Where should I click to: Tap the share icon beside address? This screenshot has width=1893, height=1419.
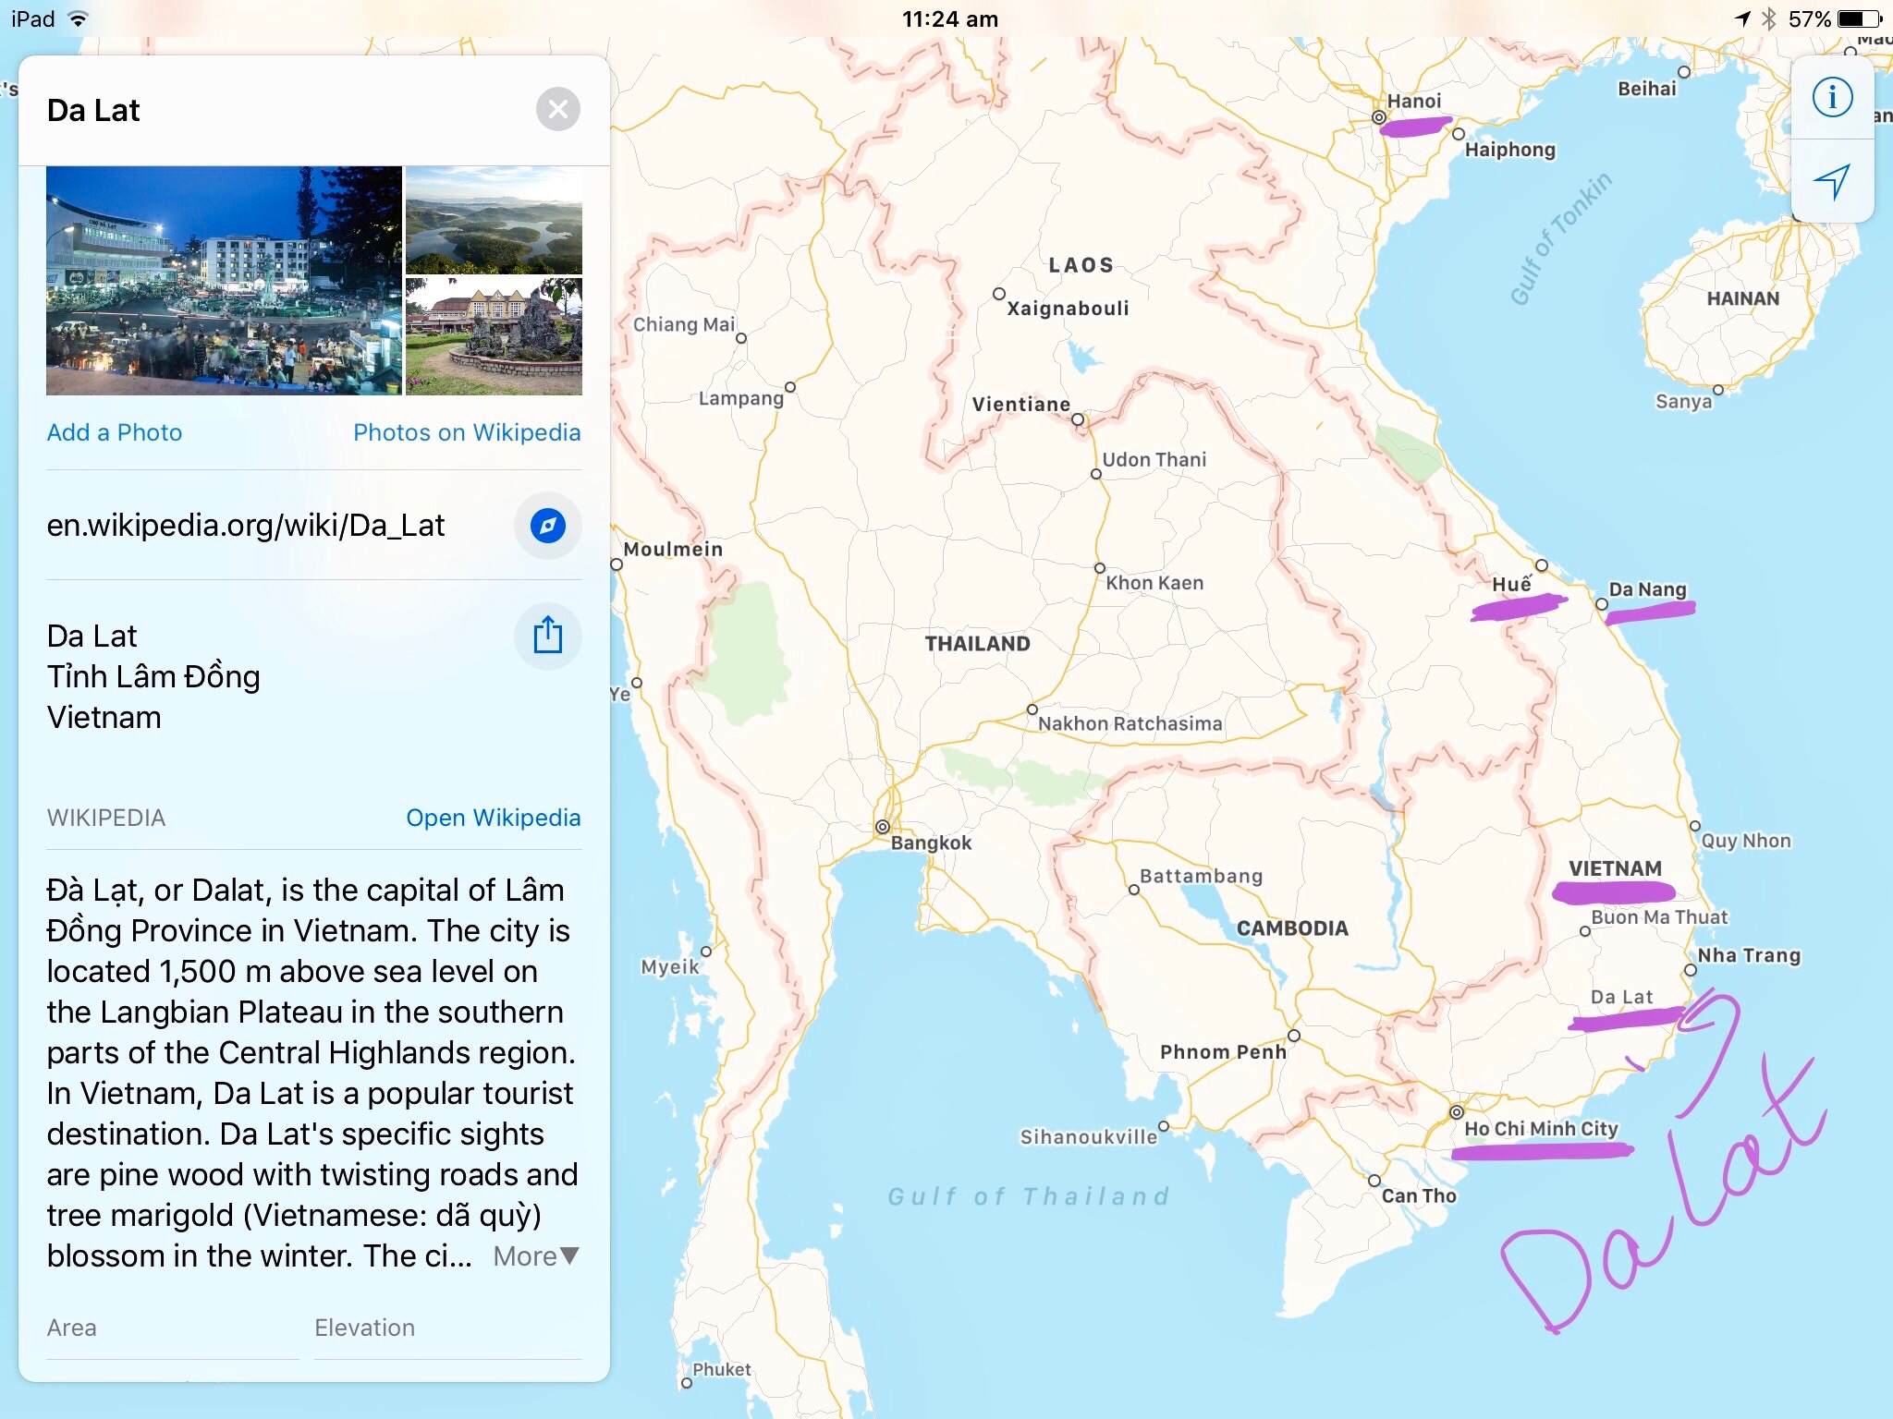click(x=547, y=636)
